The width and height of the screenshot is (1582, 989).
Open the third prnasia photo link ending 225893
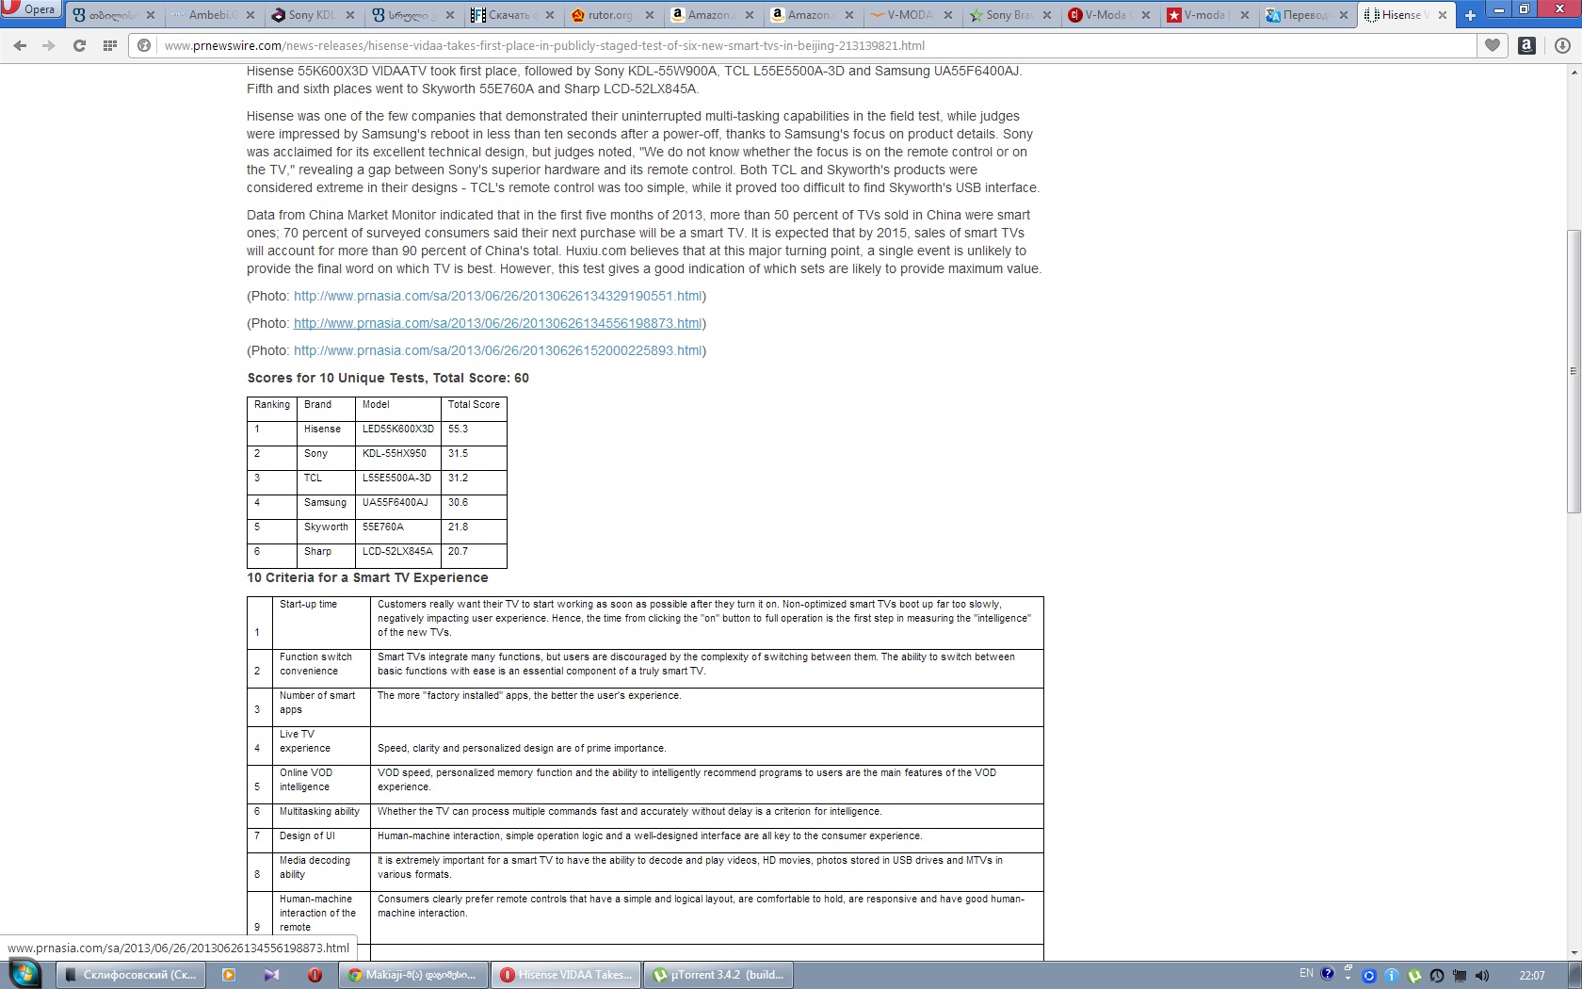[x=497, y=350]
